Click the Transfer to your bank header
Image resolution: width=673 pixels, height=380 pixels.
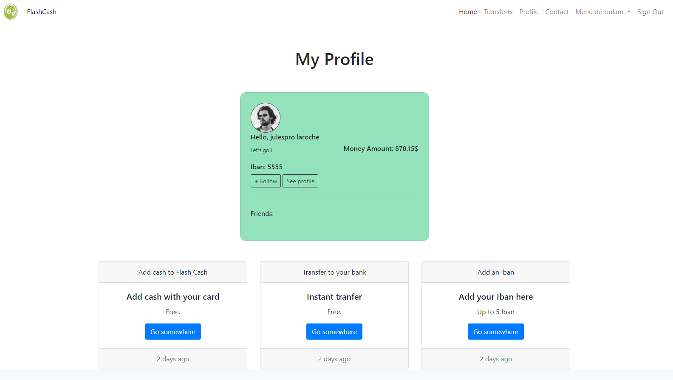coord(334,272)
